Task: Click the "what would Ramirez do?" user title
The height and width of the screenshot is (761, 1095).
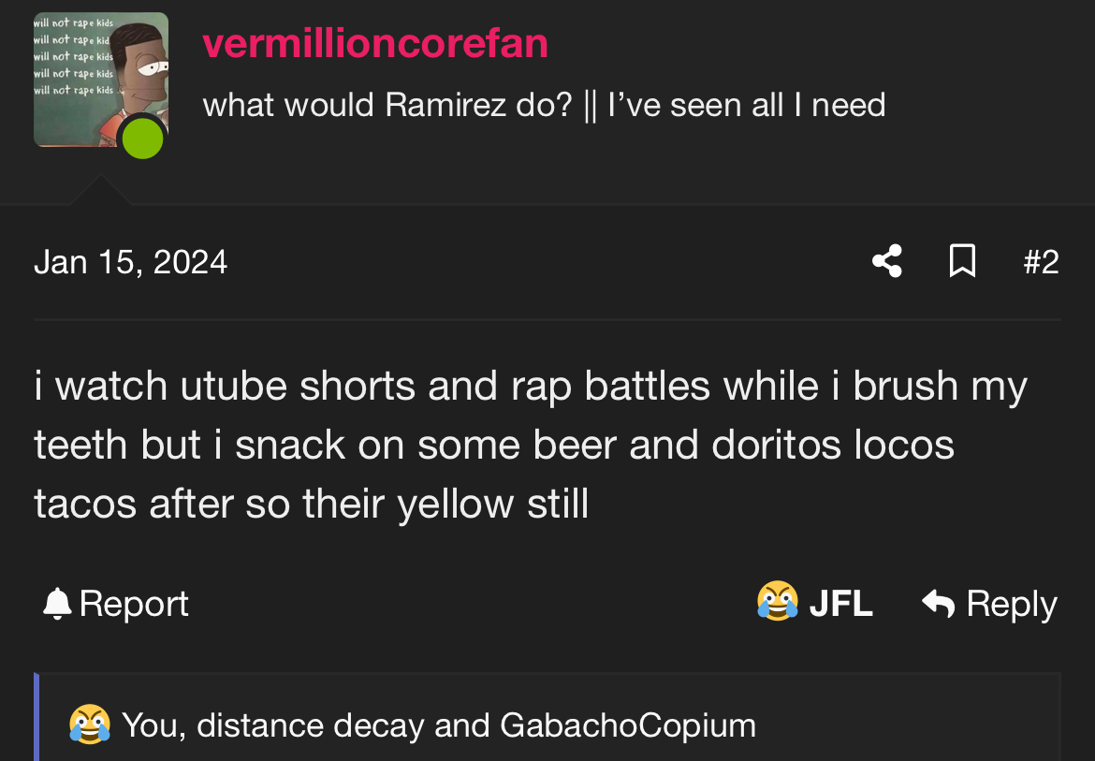Action: pyautogui.click(x=387, y=105)
